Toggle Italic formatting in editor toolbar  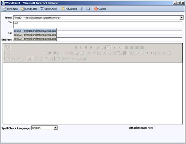click(81, 48)
